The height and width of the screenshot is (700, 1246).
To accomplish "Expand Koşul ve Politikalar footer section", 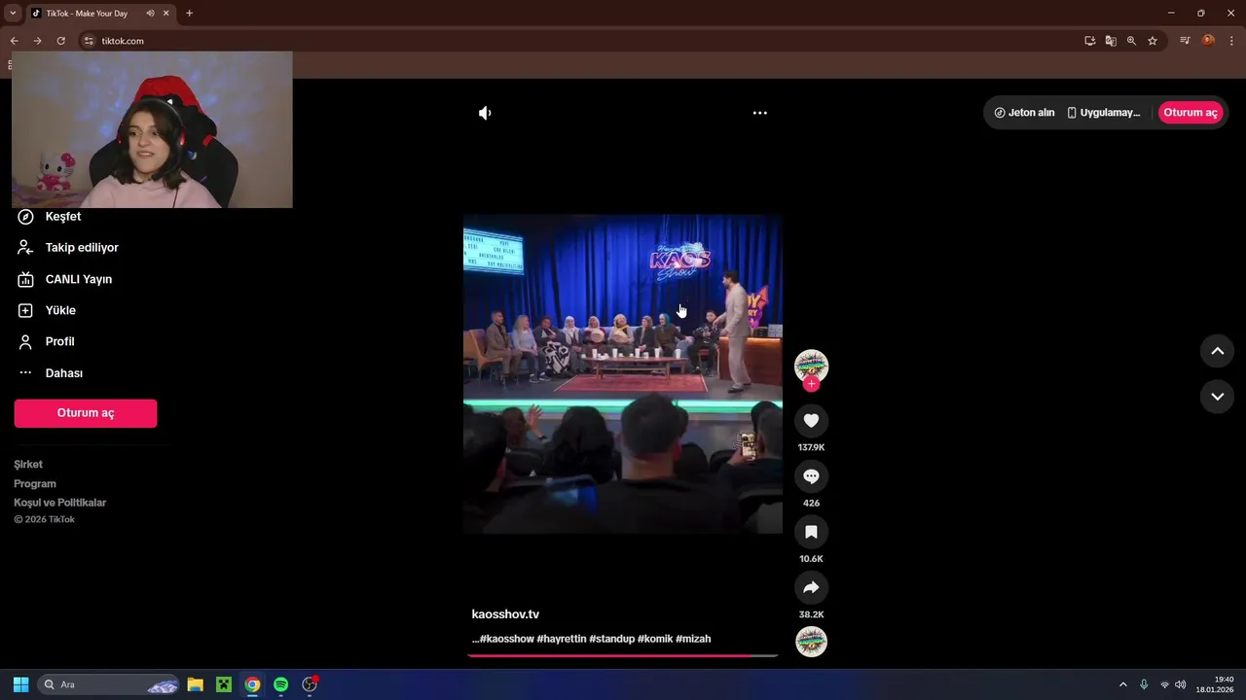I will (60, 503).
